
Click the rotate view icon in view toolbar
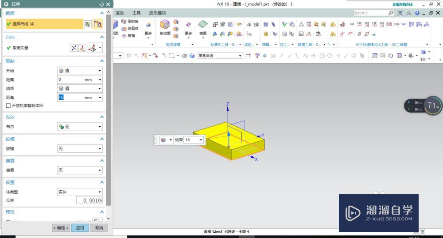tap(391, 56)
